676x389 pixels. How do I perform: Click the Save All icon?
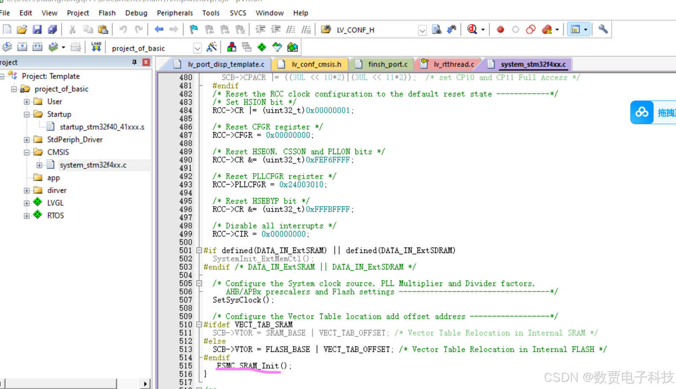[52, 29]
